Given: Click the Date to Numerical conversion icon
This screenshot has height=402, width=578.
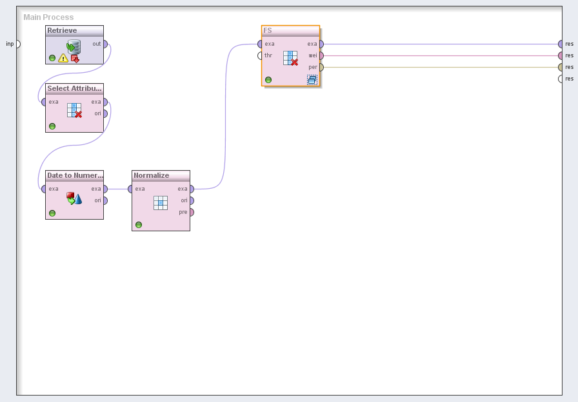Looking at the screenshot, I should 74,198.
